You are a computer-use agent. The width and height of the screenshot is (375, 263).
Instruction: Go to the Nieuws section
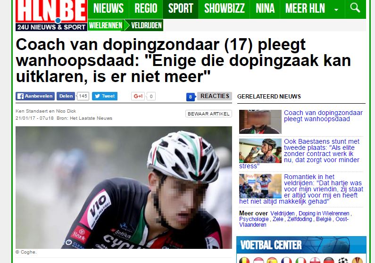tap(108, 8)
